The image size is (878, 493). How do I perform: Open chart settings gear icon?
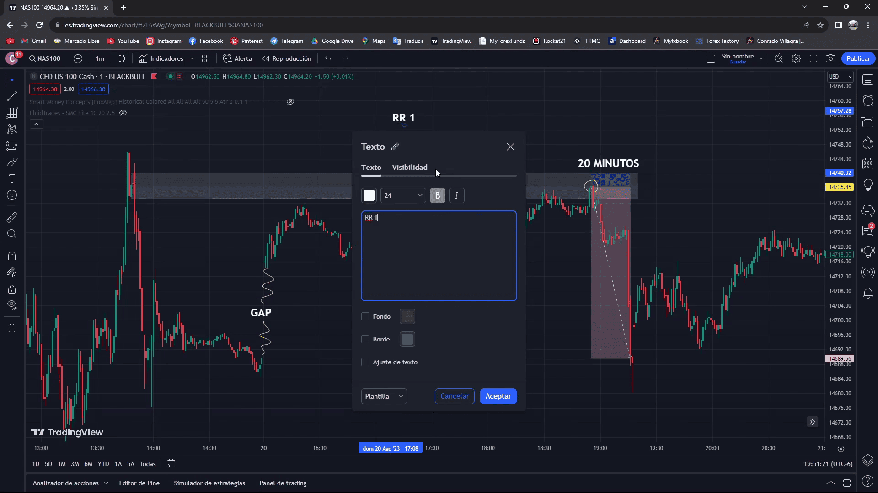(796, 58)
